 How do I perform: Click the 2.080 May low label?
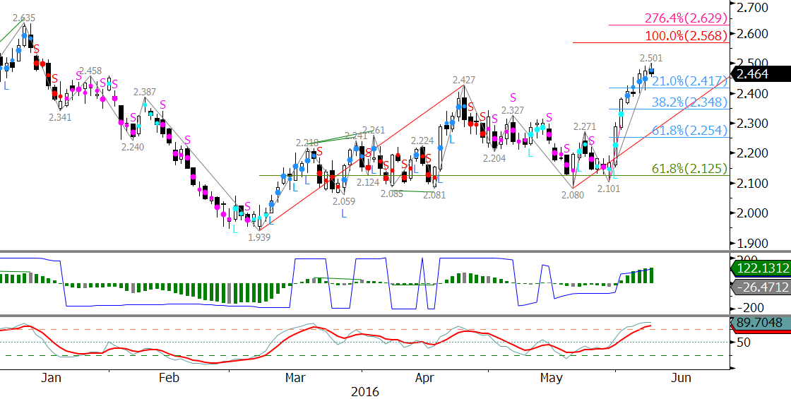[x=573, y=195]
